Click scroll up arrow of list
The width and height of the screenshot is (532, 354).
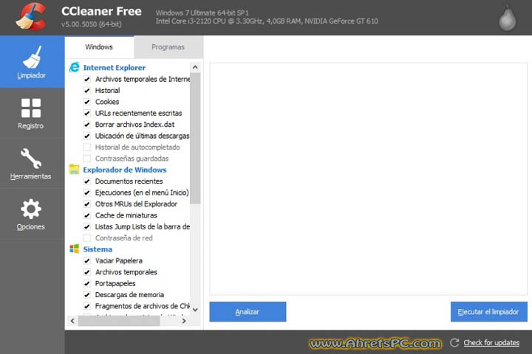click(195, 67)
